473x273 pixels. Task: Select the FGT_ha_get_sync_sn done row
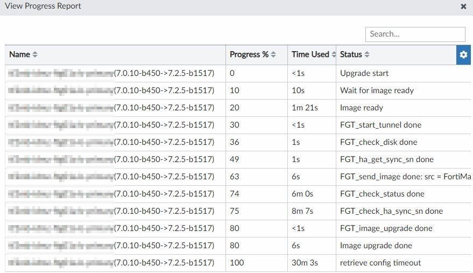point(386,159)
